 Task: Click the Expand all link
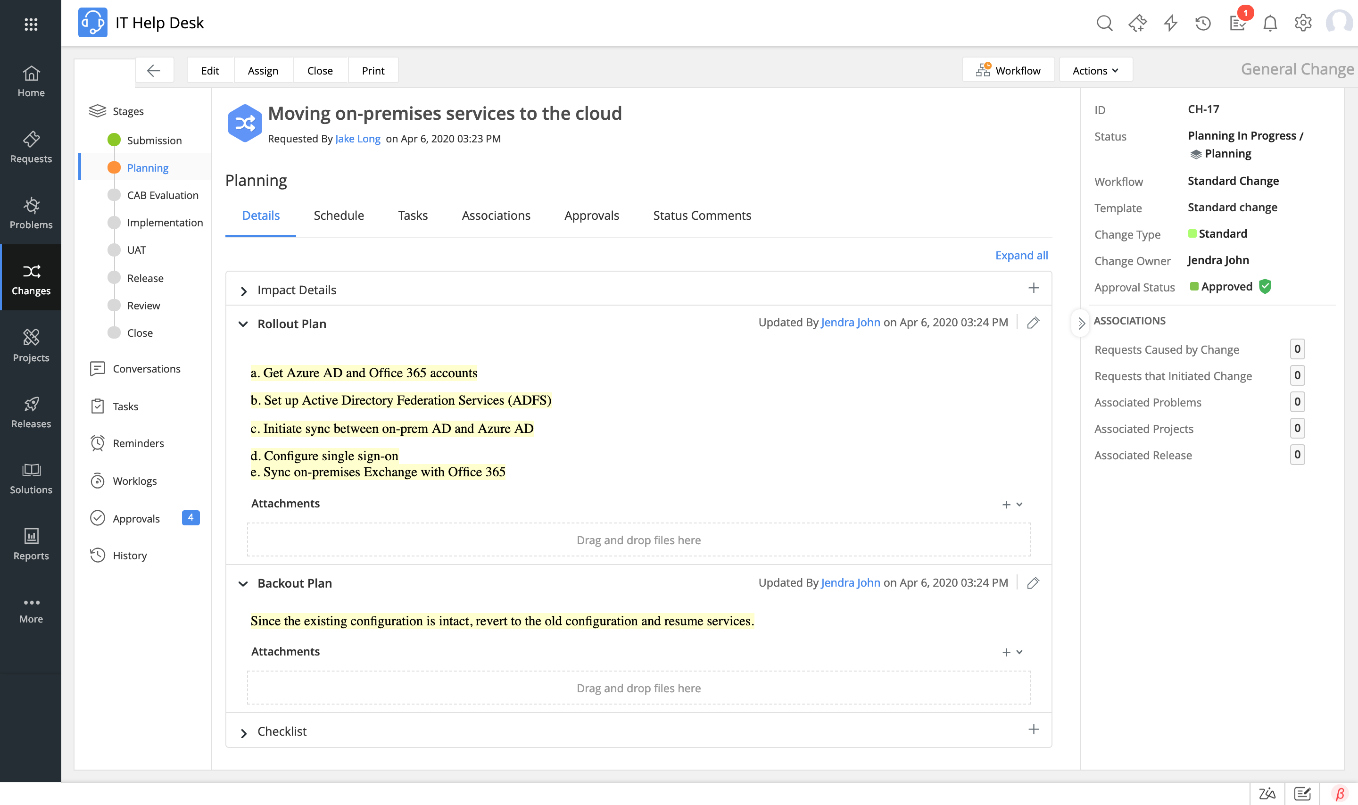(1021, 256)
